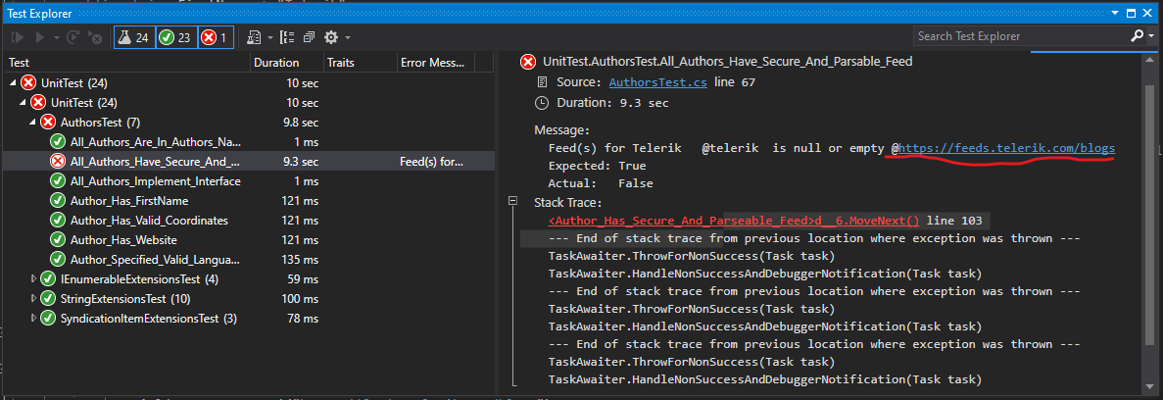
Task: Toggle the passed tests filter showing 23
Action: click(x=176, y=36)
